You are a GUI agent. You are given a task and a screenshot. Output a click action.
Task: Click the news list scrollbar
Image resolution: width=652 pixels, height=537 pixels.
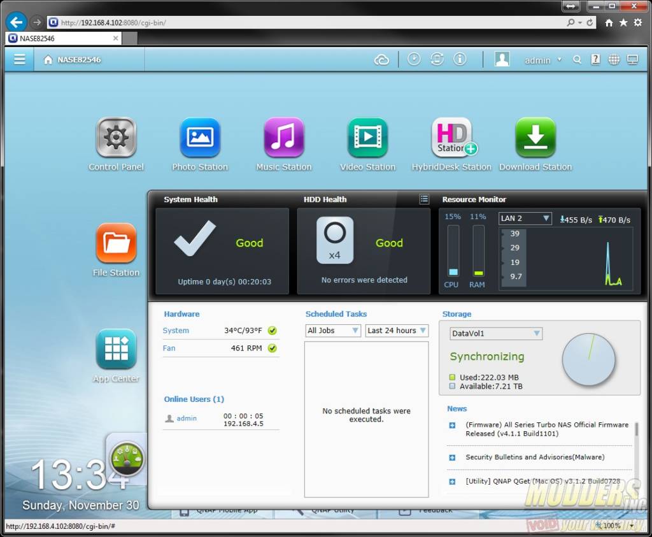click(636, 429)
